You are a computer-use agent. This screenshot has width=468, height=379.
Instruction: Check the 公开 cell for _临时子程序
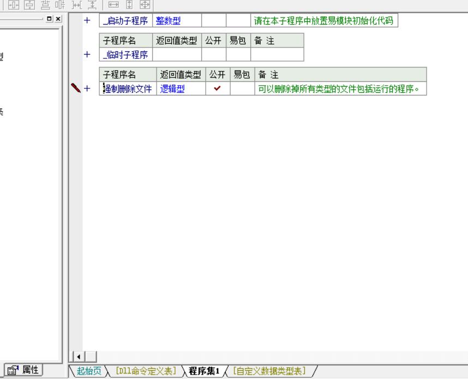point(213,55)
